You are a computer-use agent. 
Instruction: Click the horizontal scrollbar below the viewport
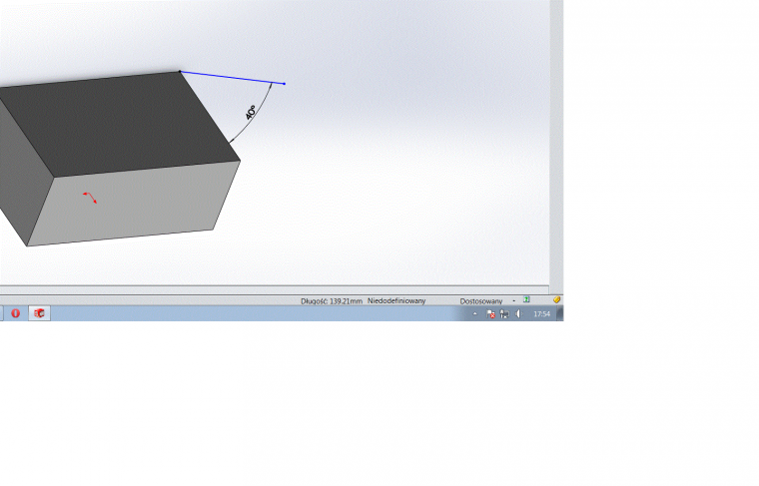coord(274,289)
